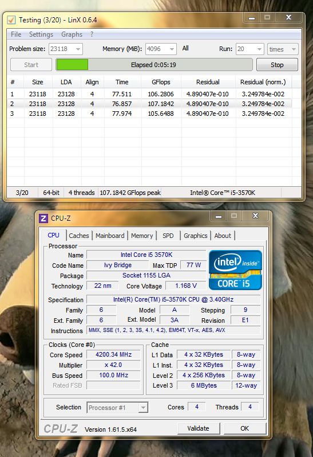Image resolution: width=313 pixels, height=457 pixels.
Task: Switch to the Mainboard tab
Action: tap(110, 236)
